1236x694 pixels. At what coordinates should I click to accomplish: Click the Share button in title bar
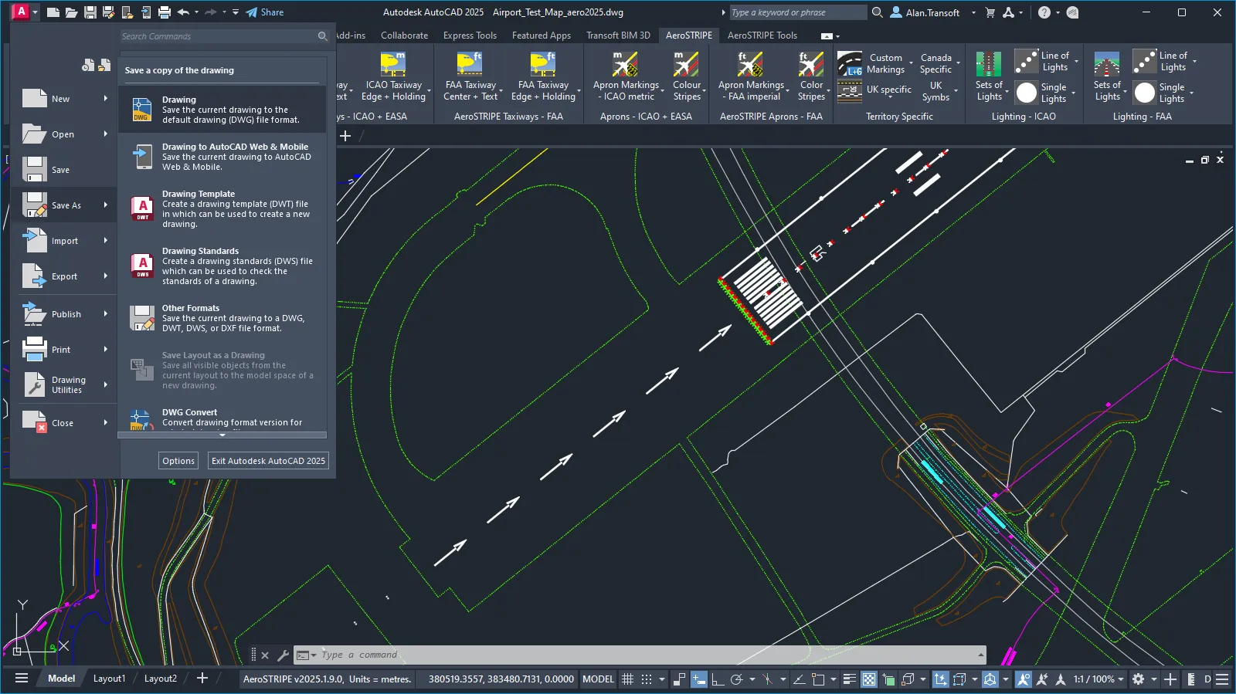tap(265, 12)
